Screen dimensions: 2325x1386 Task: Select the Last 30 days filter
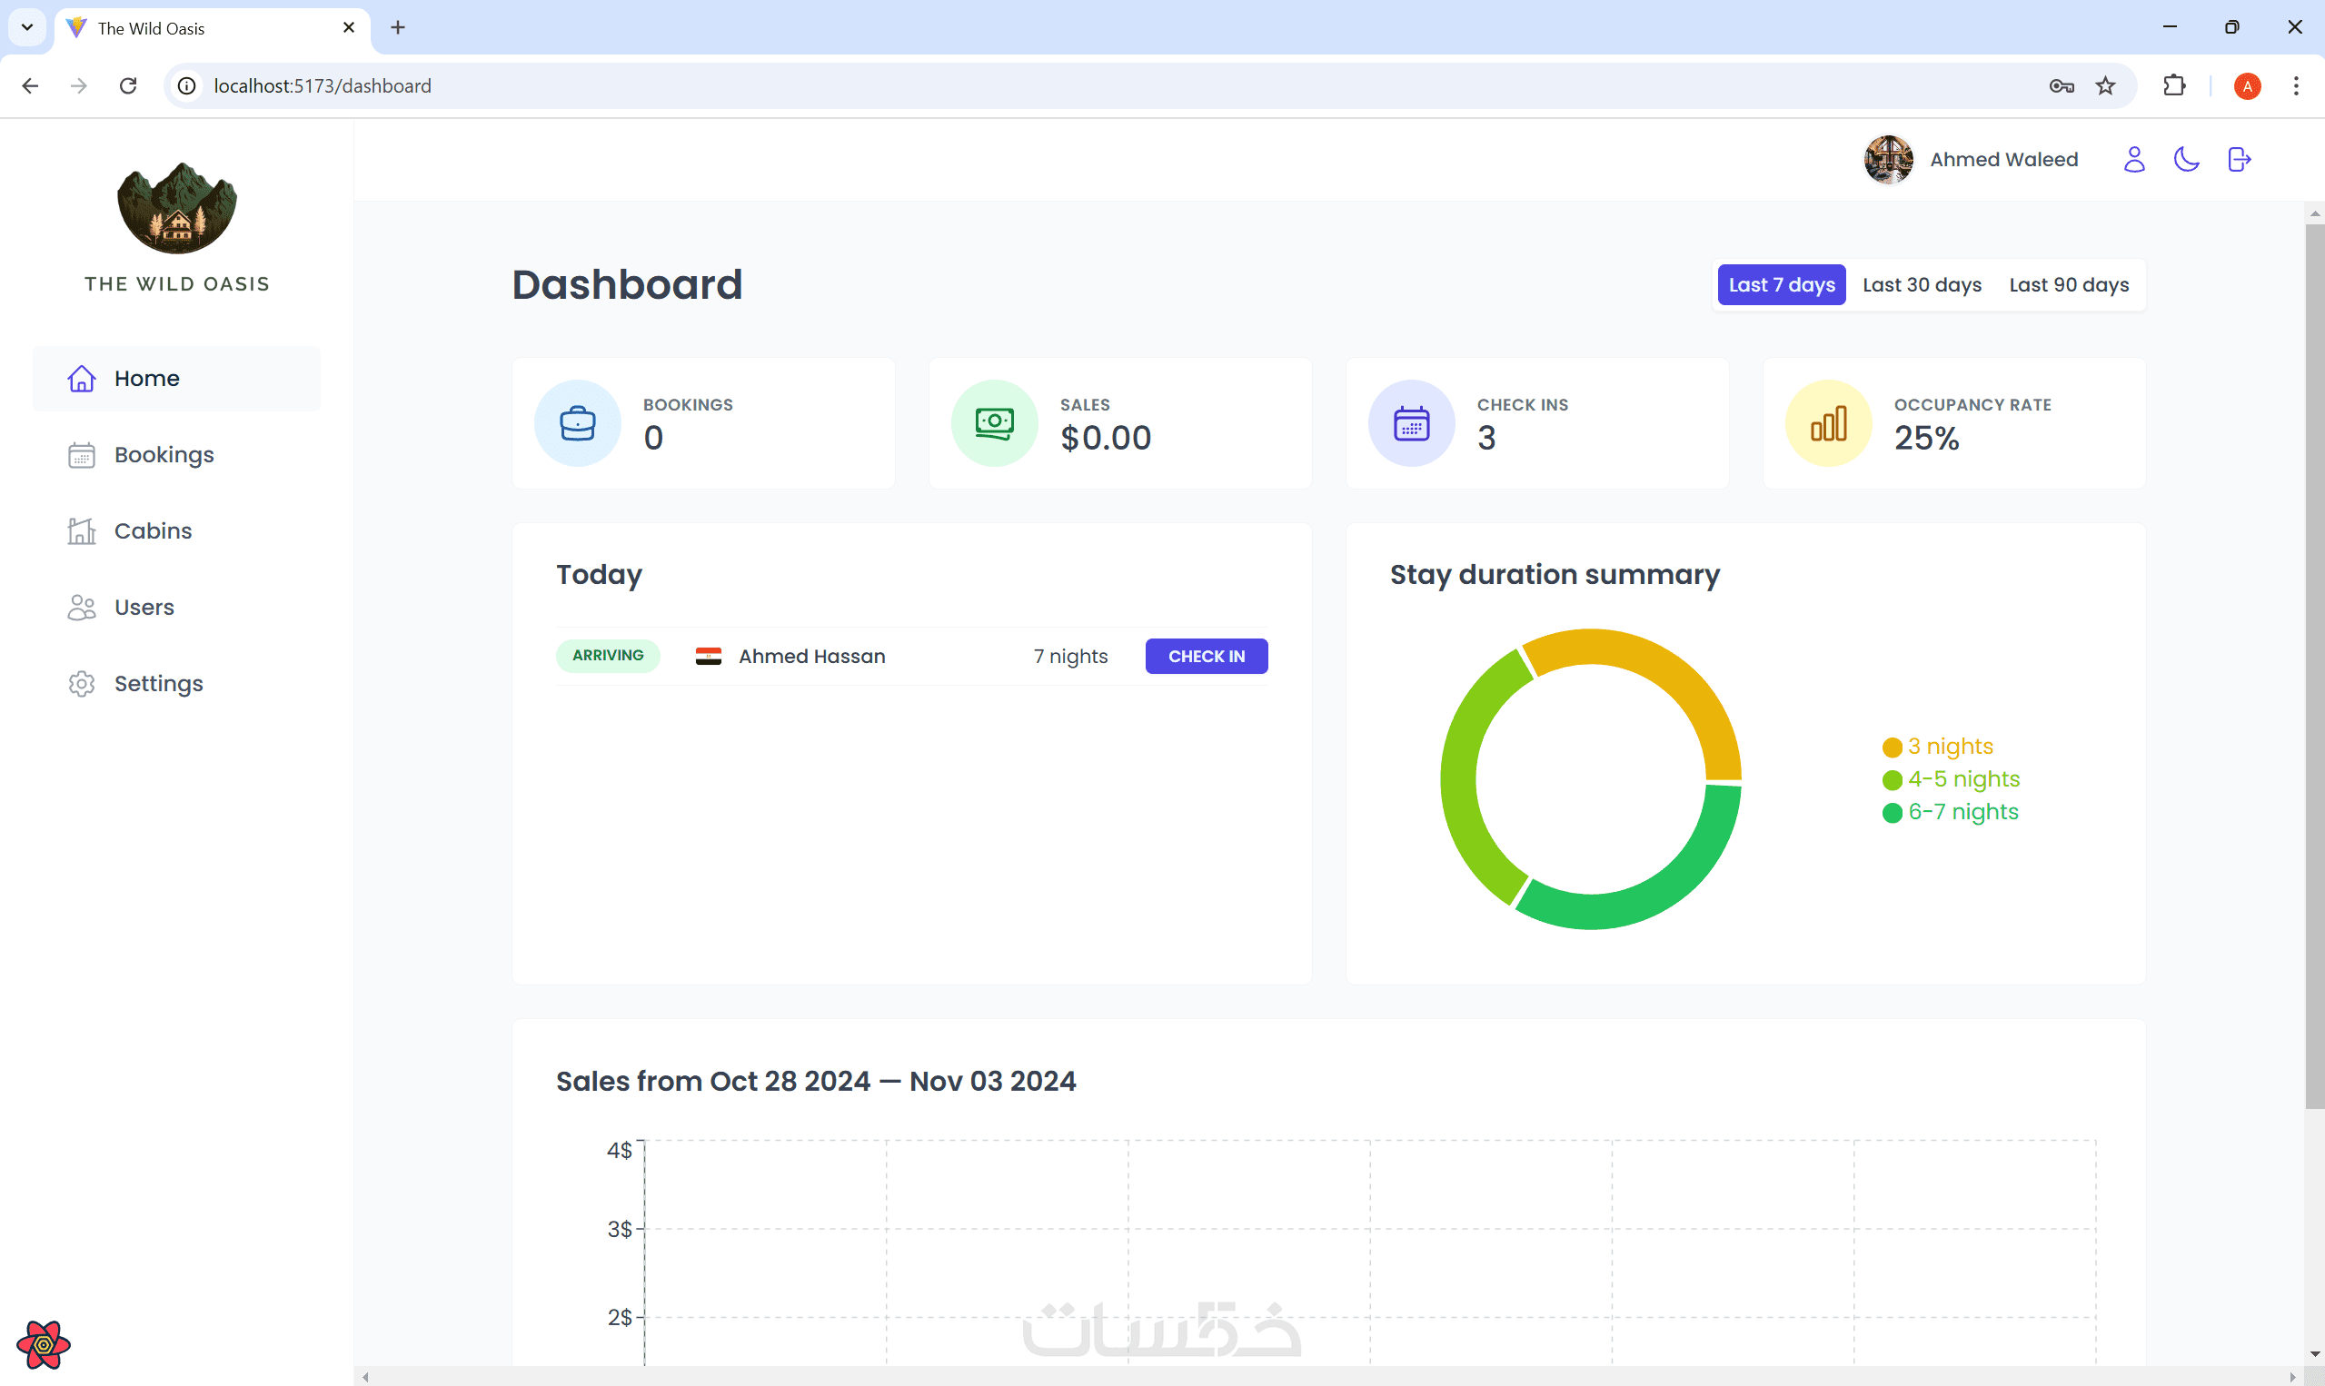[x=1922, y=285]
